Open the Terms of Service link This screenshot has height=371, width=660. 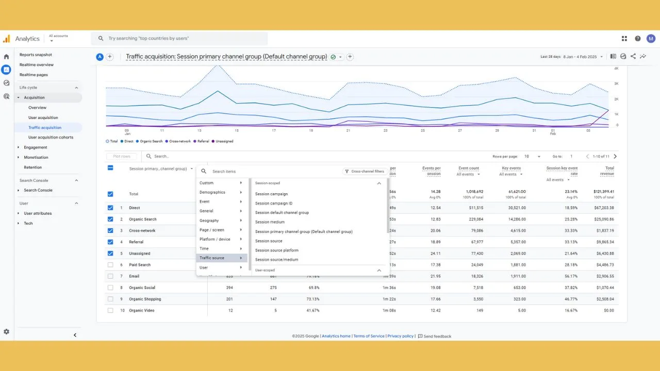point(369,336)
